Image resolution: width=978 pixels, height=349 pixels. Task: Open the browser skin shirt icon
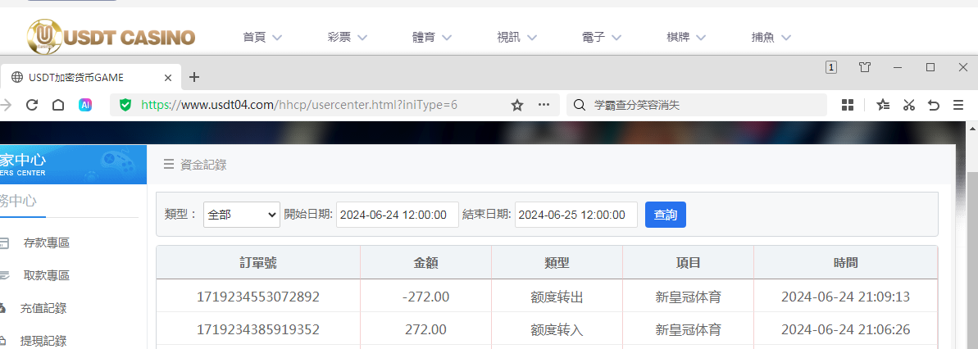click(865, 67)
